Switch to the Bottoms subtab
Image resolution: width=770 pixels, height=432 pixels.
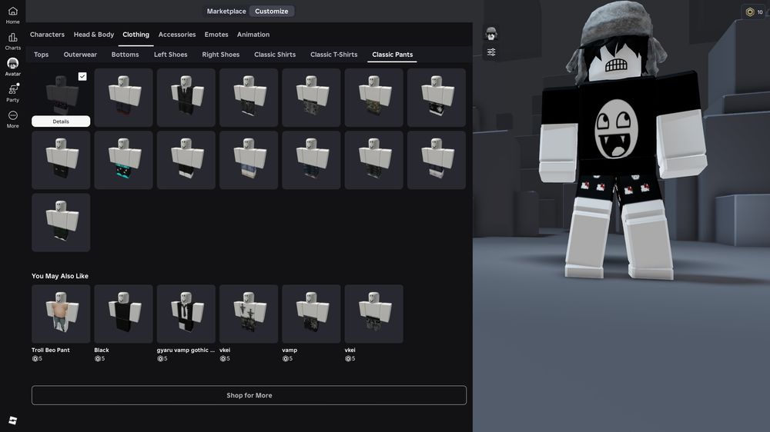click(126, 55)
